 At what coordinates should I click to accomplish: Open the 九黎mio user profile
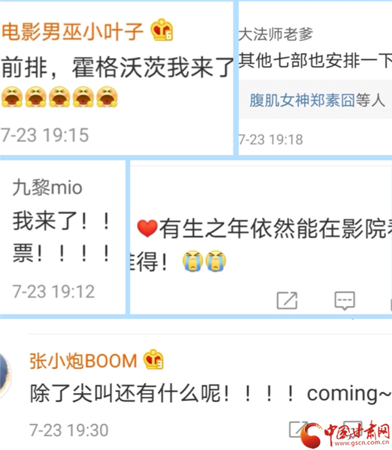pos(47,188)
